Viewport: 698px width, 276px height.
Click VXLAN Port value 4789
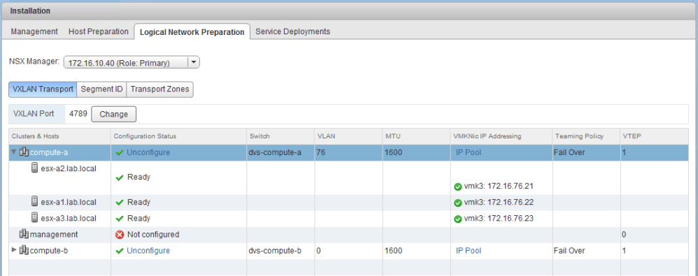pyautogui.click(x=78, y=114)
